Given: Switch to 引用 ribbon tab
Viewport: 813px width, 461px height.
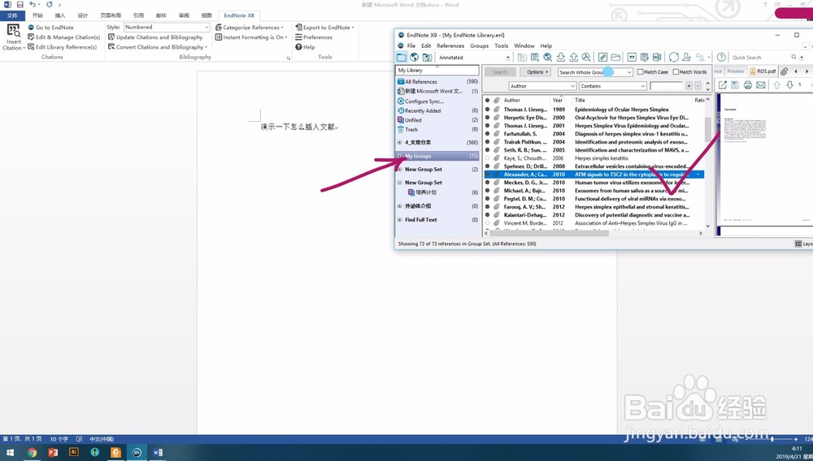Looking at the screenshot, I should [138, 15].
